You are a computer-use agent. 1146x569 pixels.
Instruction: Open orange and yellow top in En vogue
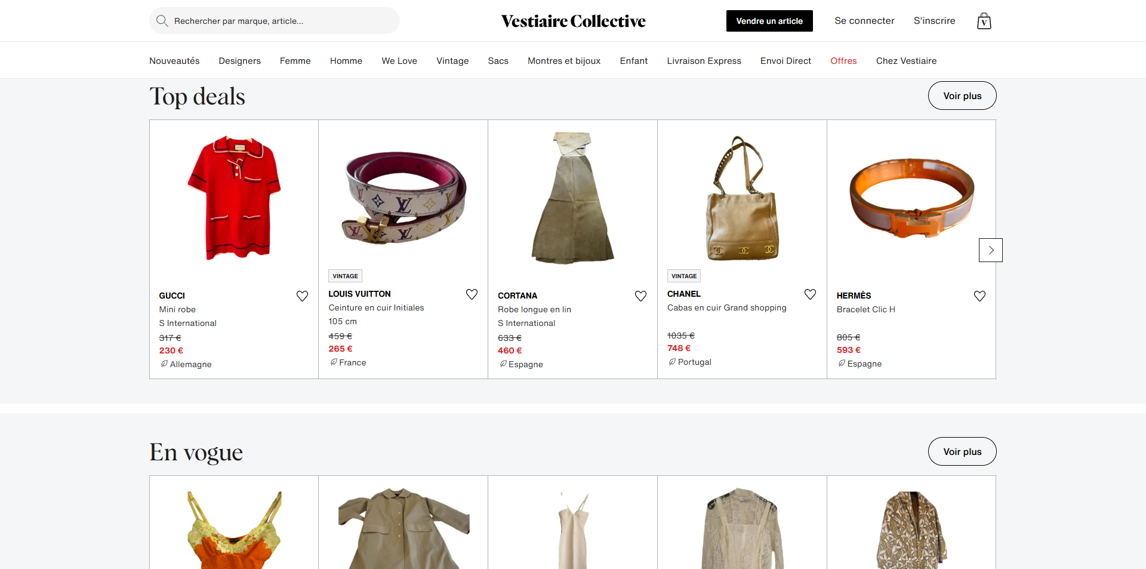click(x=234, y=530)
